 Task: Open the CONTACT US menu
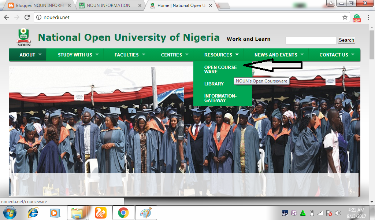334,55
